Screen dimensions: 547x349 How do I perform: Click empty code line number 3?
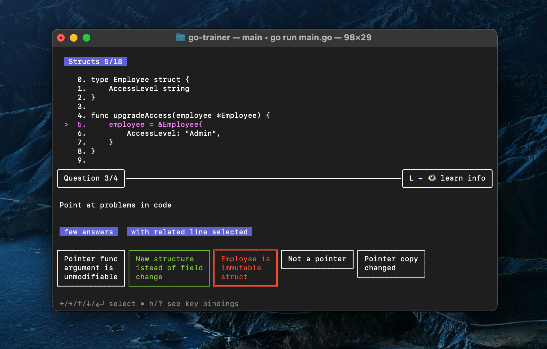pos(81,106)
